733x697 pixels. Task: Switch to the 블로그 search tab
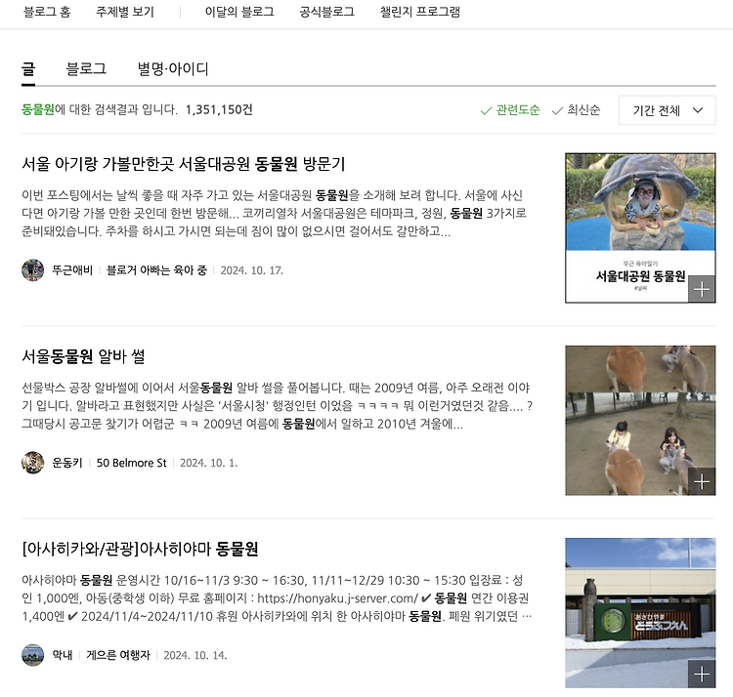[x=86, y=68]
